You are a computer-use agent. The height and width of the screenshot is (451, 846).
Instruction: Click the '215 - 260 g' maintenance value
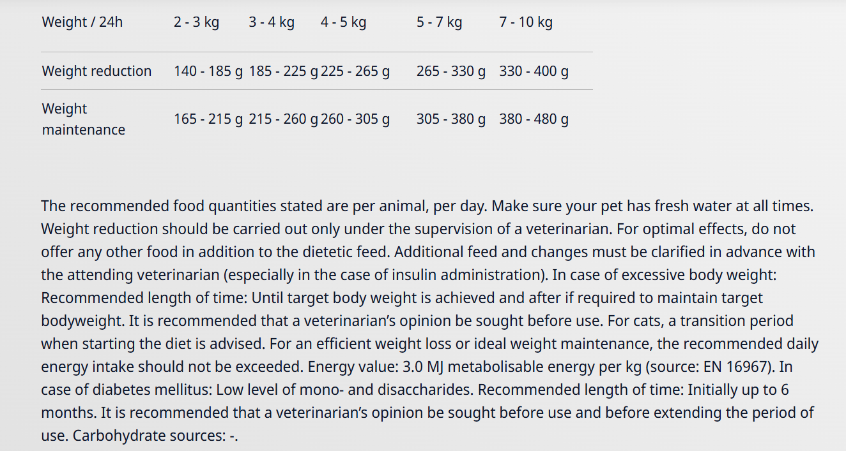(x=284, y=119)
